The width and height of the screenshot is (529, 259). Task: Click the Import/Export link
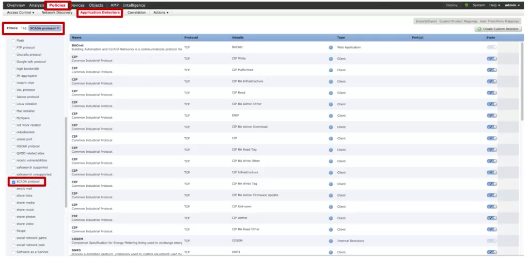point(426,21)
